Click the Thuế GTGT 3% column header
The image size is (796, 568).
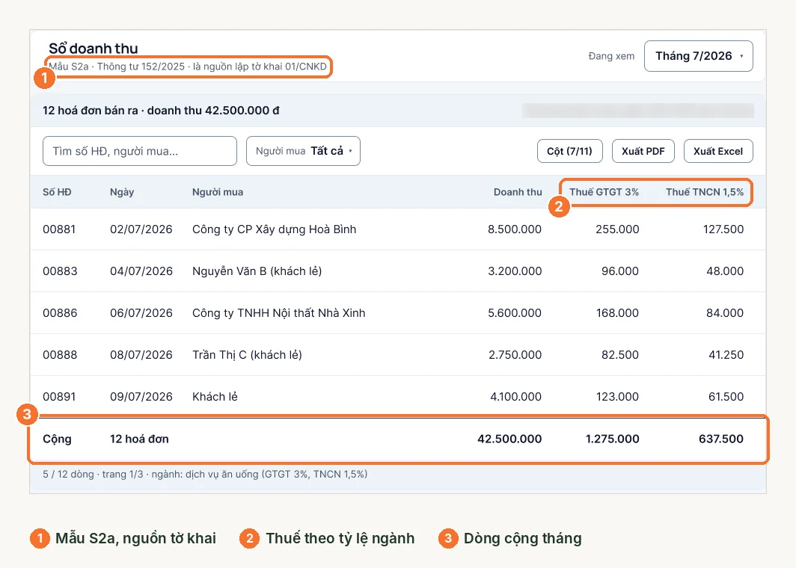pos(604,192)
